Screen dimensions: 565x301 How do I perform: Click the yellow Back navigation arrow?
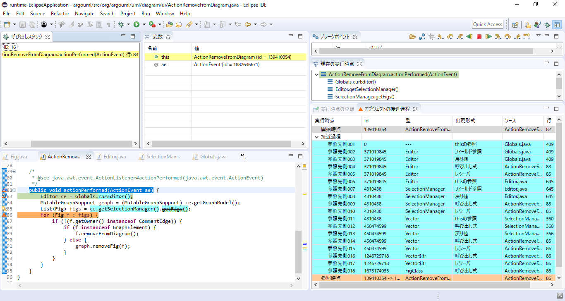coord(248,25)
